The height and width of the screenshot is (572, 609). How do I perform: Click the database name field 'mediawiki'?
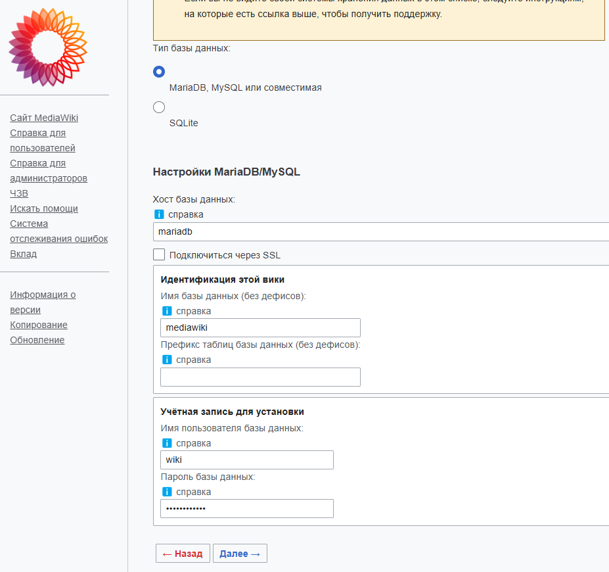pos(260,327)
